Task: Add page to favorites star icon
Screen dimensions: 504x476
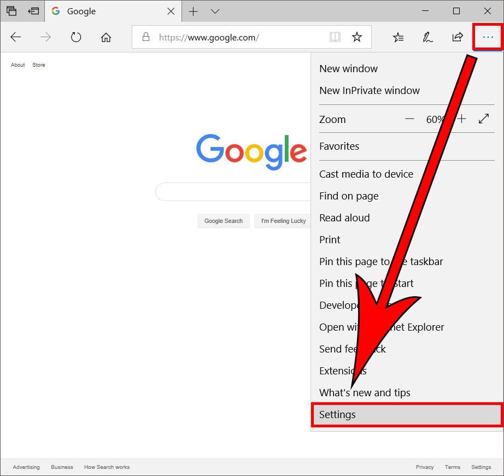Action: (x=357, y=37)
